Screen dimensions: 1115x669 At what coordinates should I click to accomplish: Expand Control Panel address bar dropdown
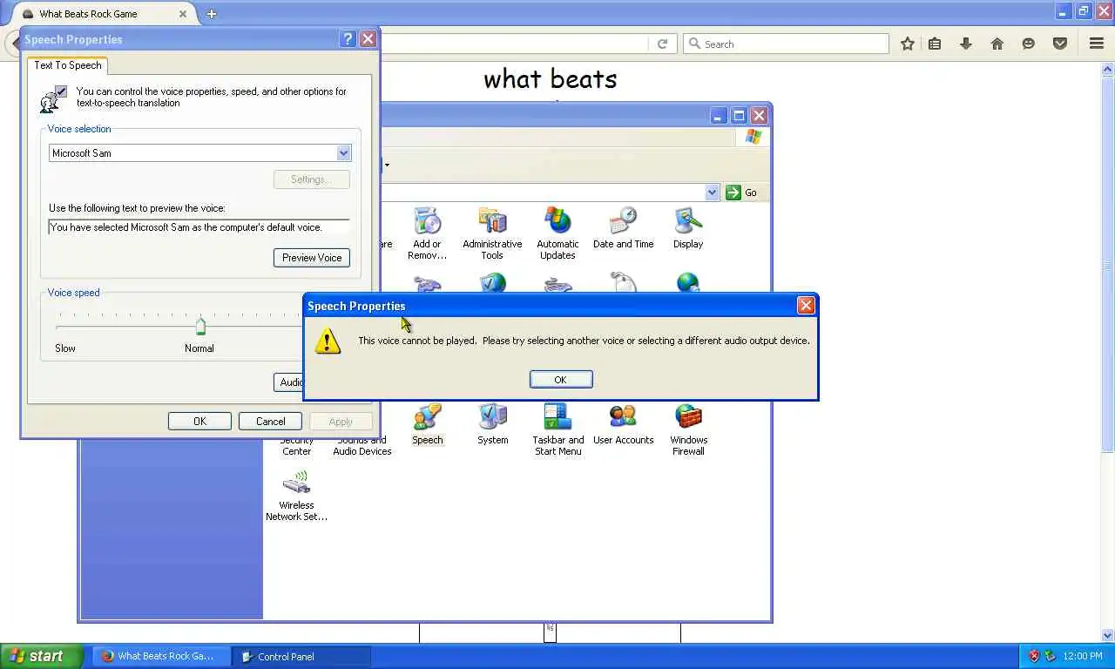(x=713, y=193)
